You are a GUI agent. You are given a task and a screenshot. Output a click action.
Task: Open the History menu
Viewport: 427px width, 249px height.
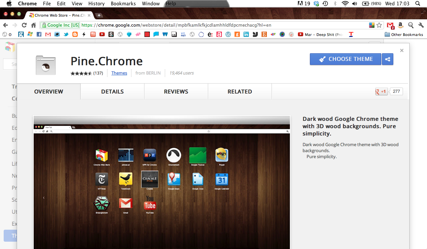pos(96,4)
